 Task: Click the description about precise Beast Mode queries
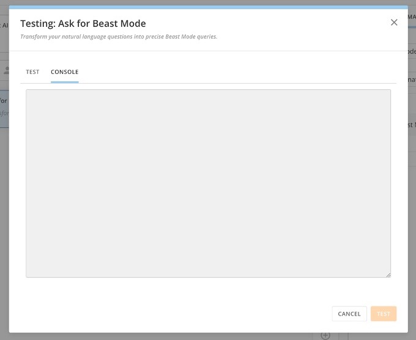tap(119, 37)
